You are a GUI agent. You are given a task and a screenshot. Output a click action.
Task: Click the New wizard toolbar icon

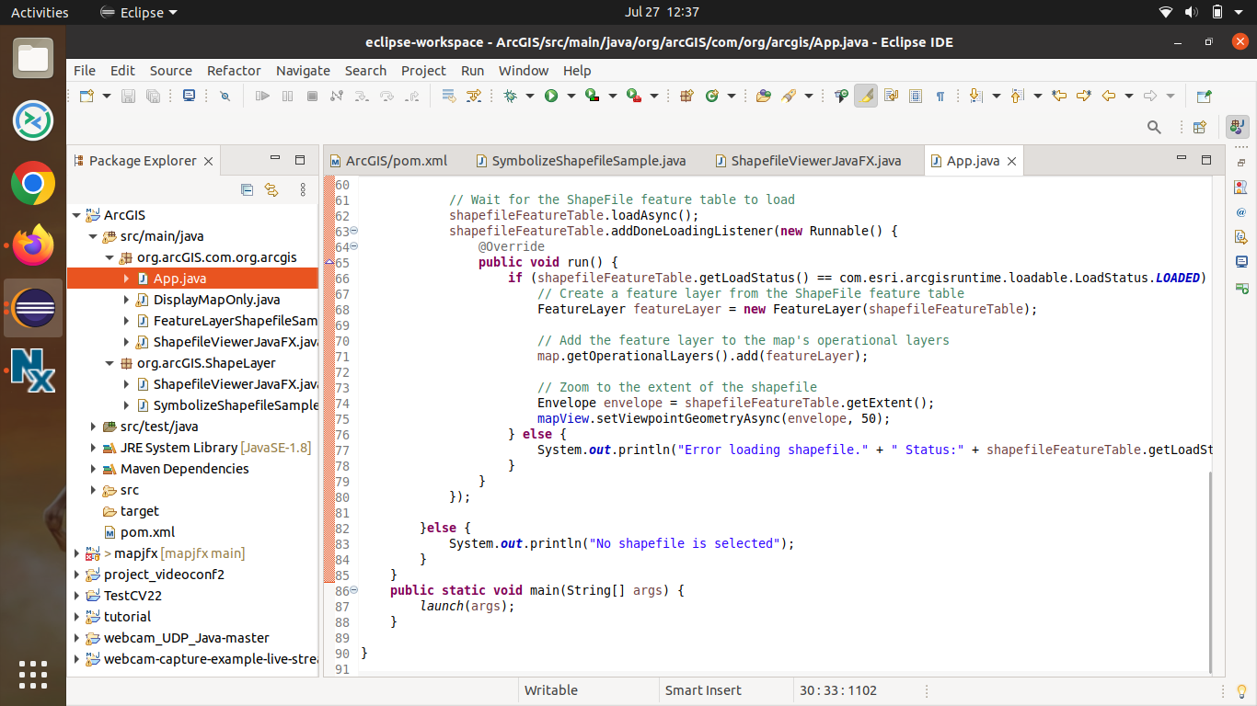86,96
